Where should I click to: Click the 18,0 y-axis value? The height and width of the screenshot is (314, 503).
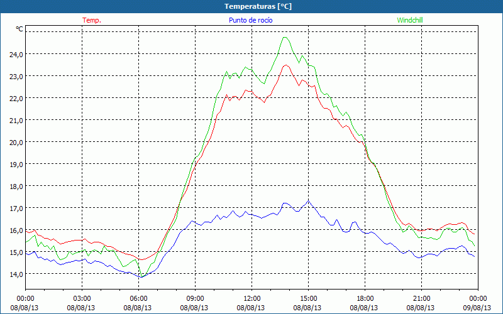pyautogui.click(x=16, y=187)
